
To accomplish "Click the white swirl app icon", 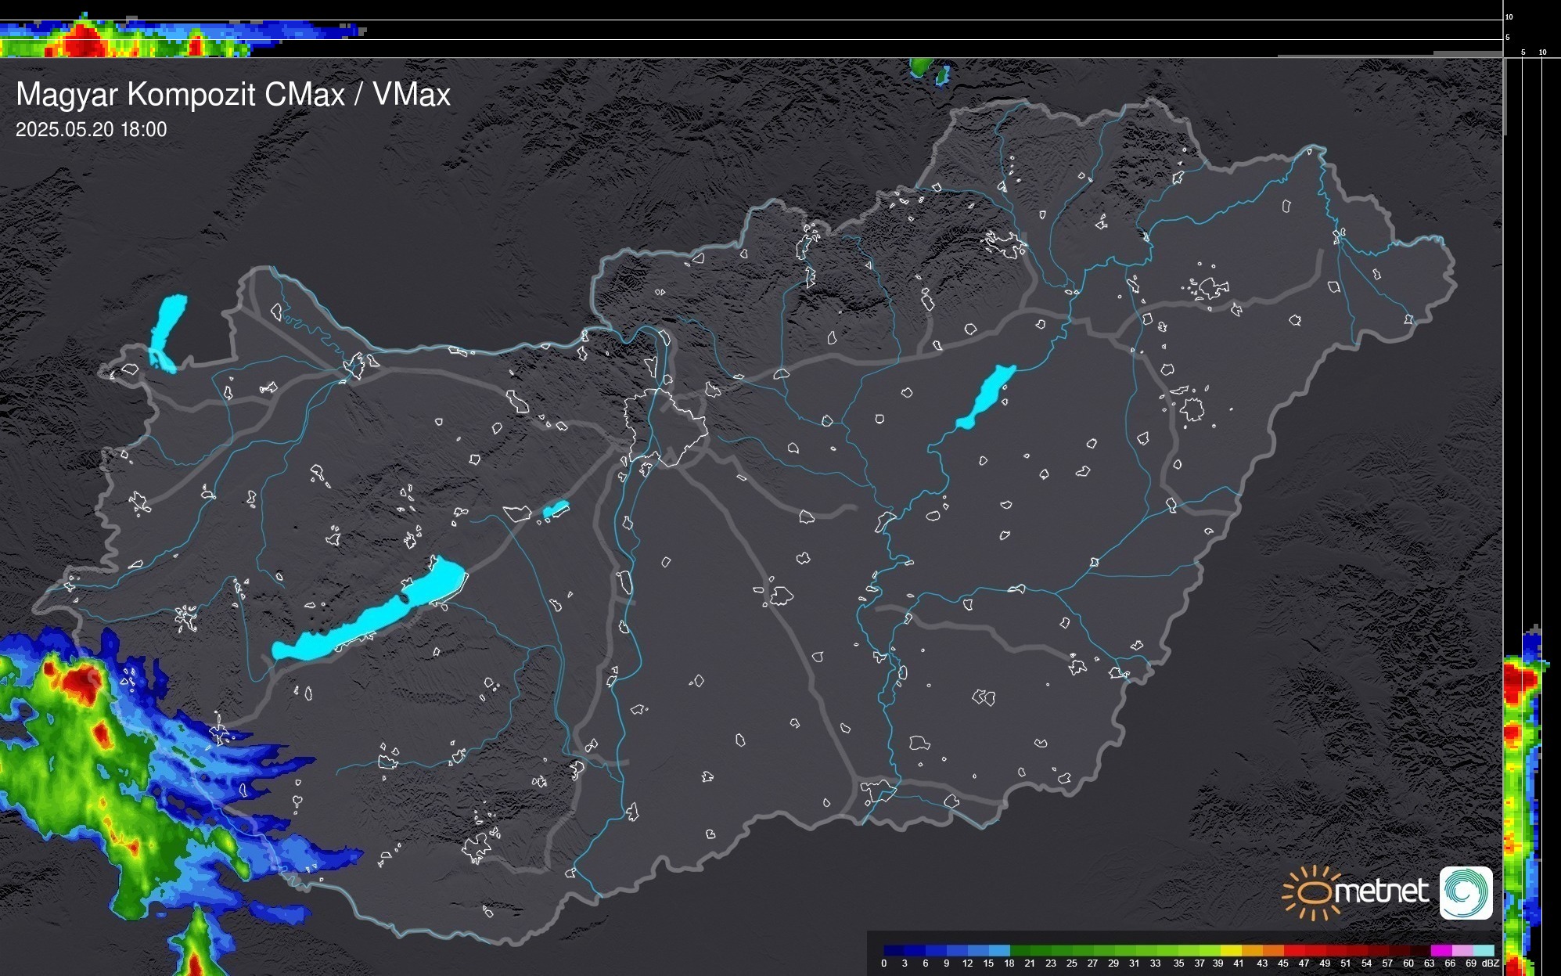I will (1466, 892).
